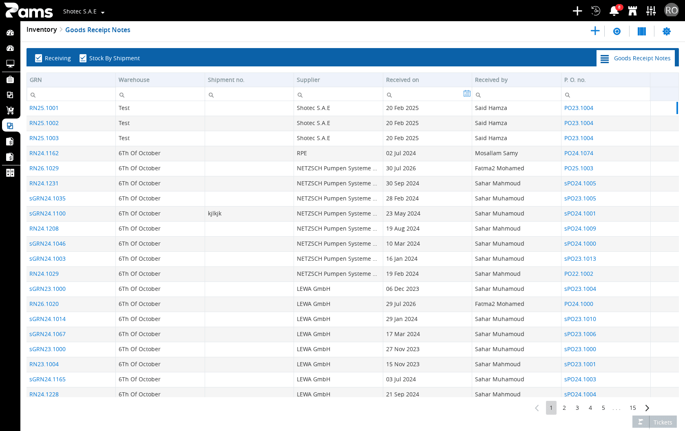
Task: Click the add new plus icon in top black bar
Action: click(x=577, y=11)
